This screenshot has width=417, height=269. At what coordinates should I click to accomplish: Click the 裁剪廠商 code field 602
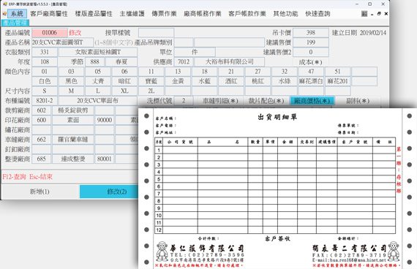pyautogui.click(x=41, y=110)
